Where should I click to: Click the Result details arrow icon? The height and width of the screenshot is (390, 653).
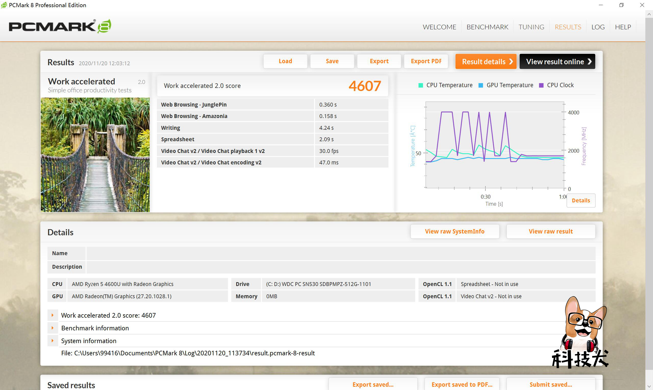tap(511, 61)
